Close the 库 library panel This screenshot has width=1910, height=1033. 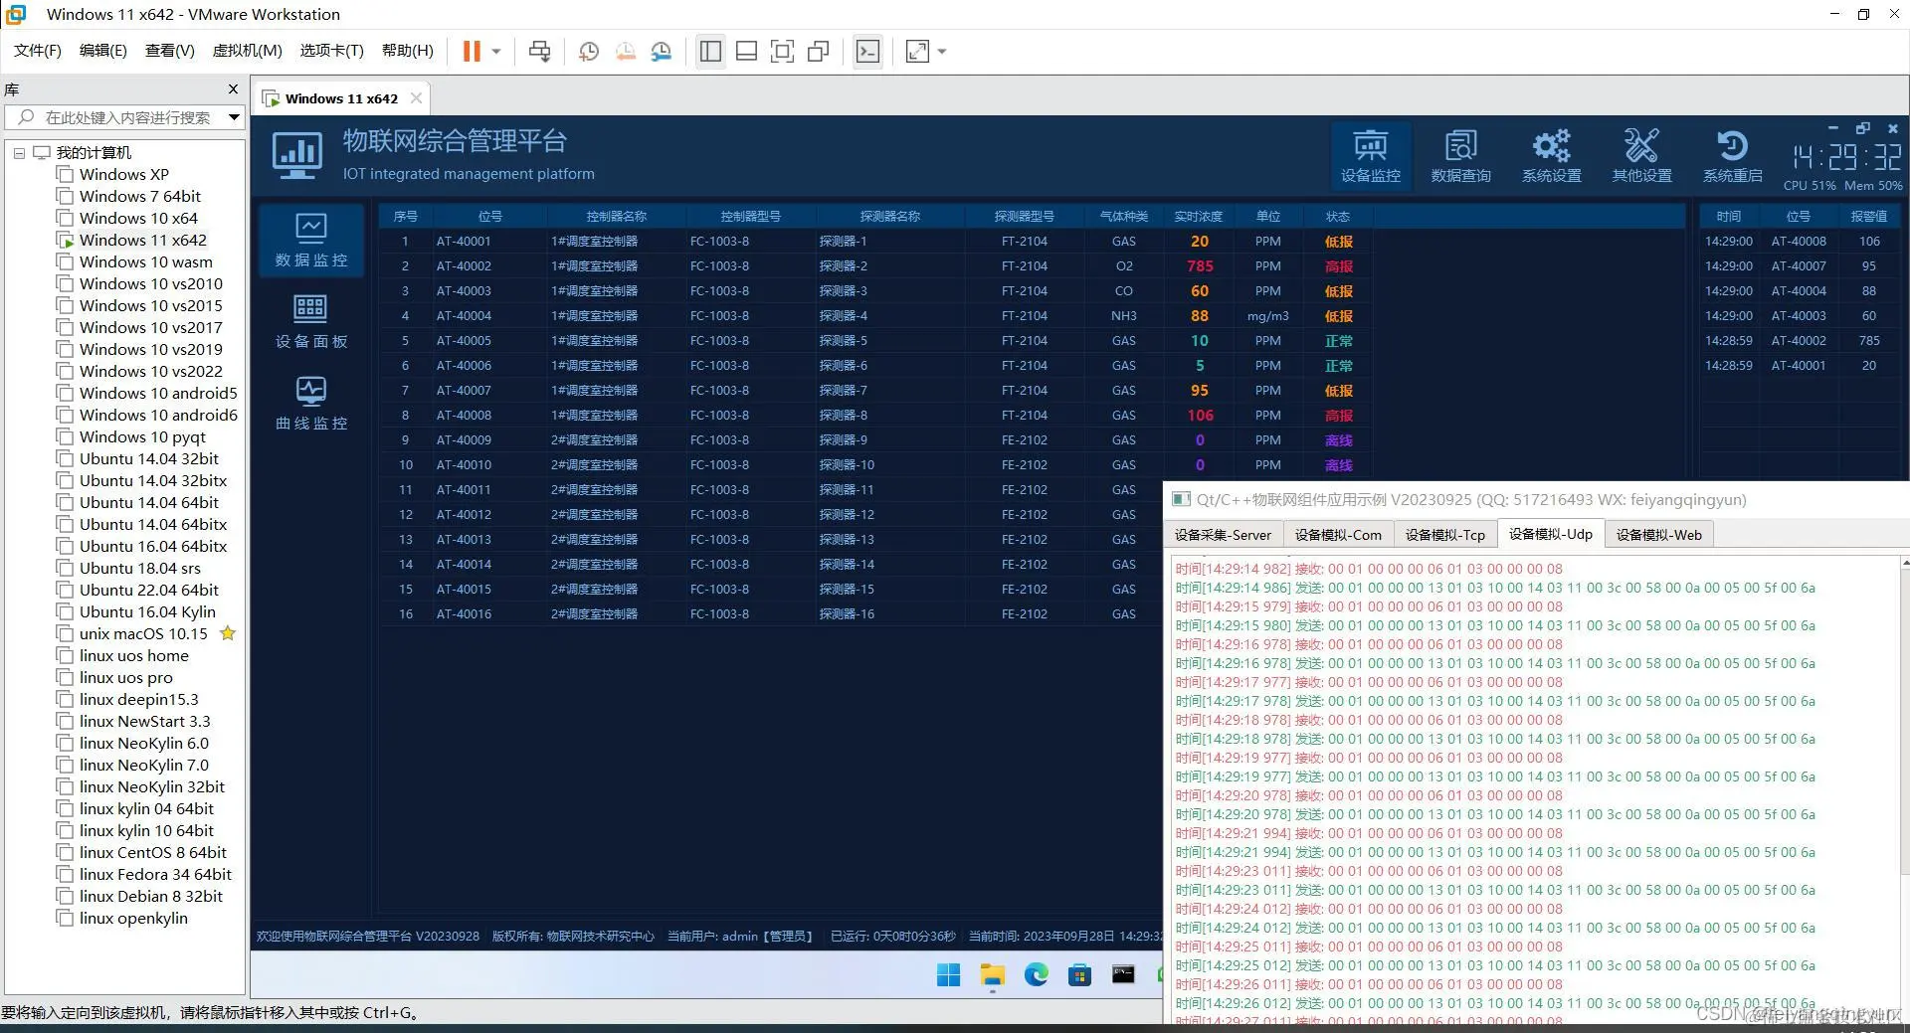[x=234, y=89]
